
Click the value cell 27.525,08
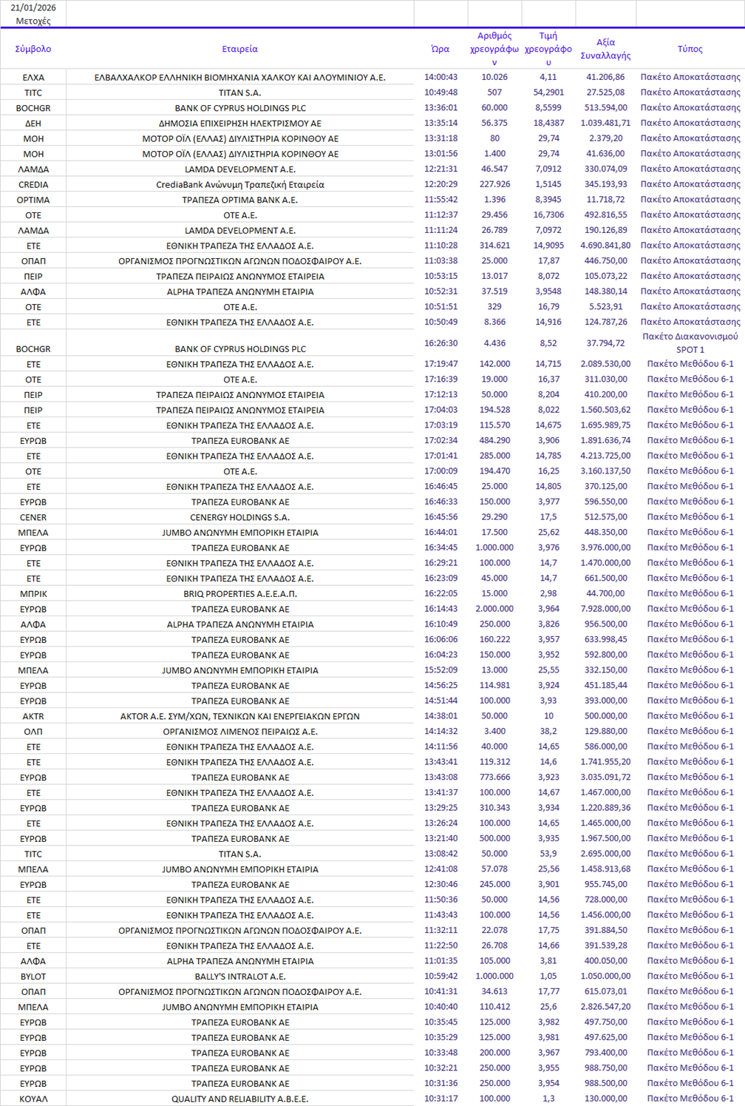[605, 92]
